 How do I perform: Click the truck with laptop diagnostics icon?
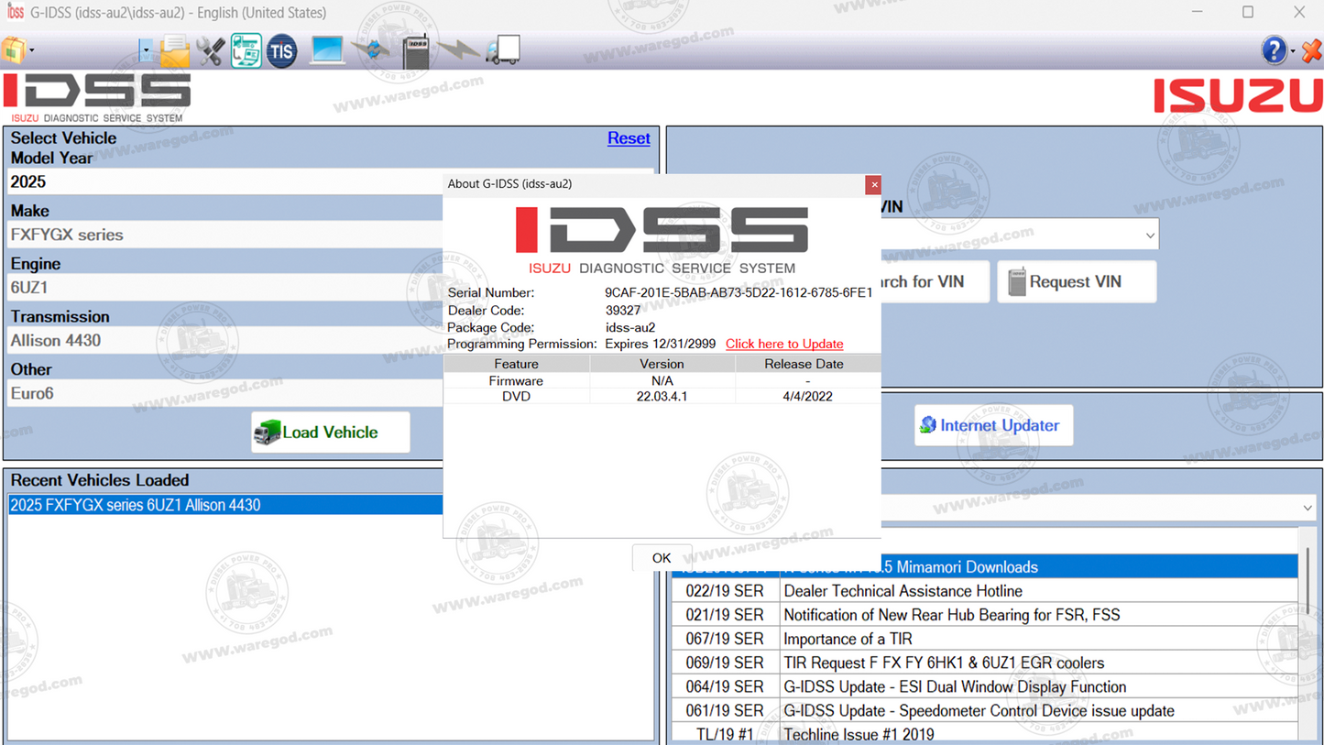coord(246,50)
